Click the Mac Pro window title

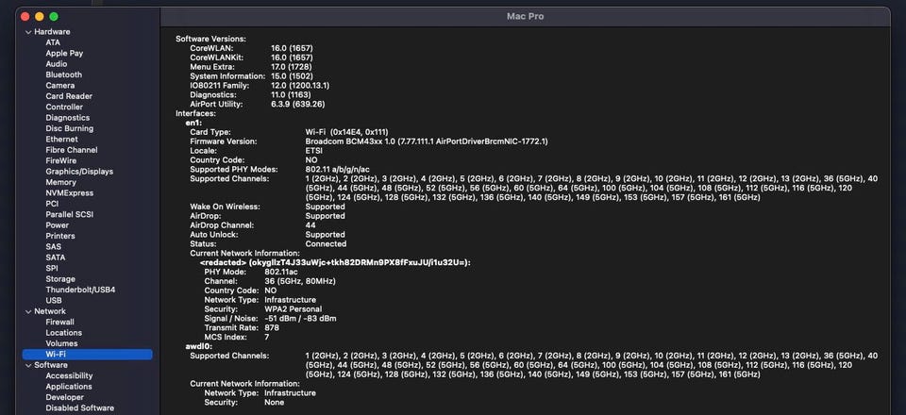click(x=525, y=16)
